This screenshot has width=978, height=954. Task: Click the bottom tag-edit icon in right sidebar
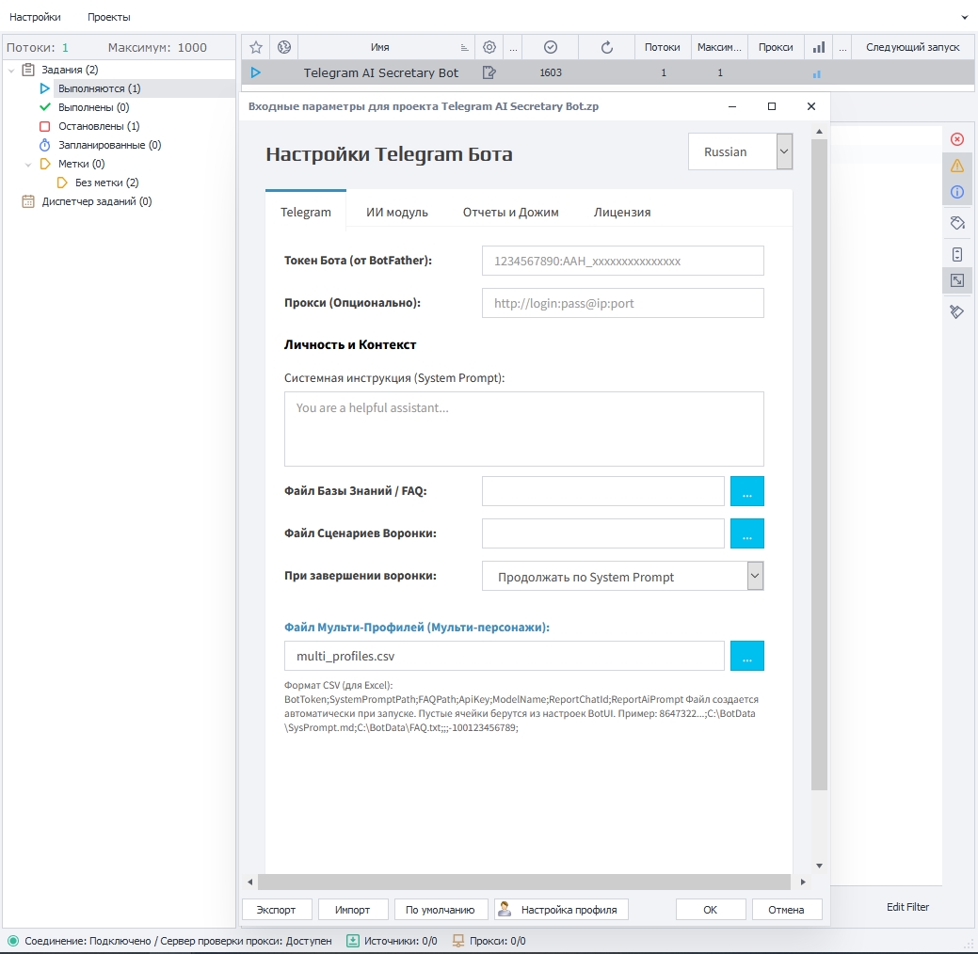coord(956,311)
